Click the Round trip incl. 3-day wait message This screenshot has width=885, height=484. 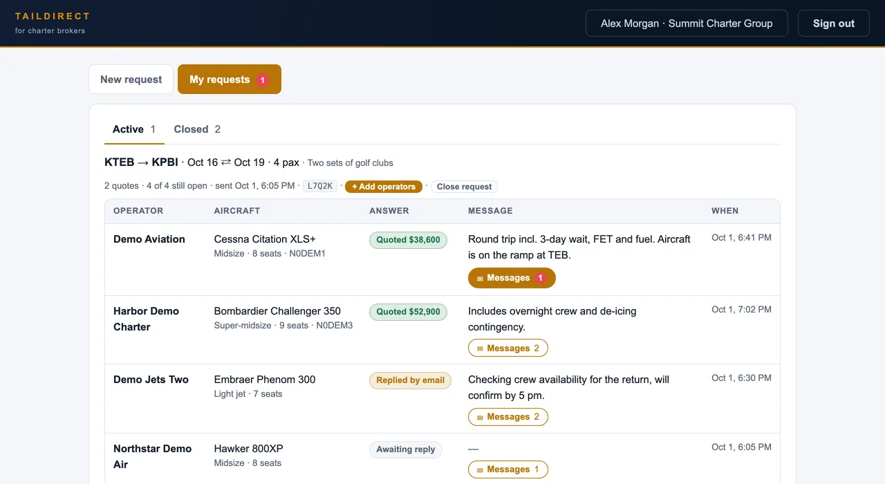tap(579, 247)
